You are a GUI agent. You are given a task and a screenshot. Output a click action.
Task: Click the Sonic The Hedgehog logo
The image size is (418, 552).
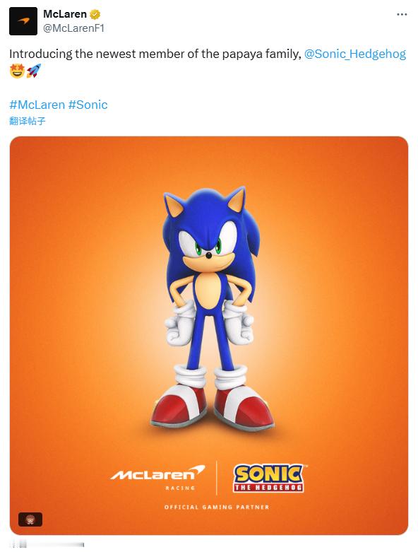(269, 478)
